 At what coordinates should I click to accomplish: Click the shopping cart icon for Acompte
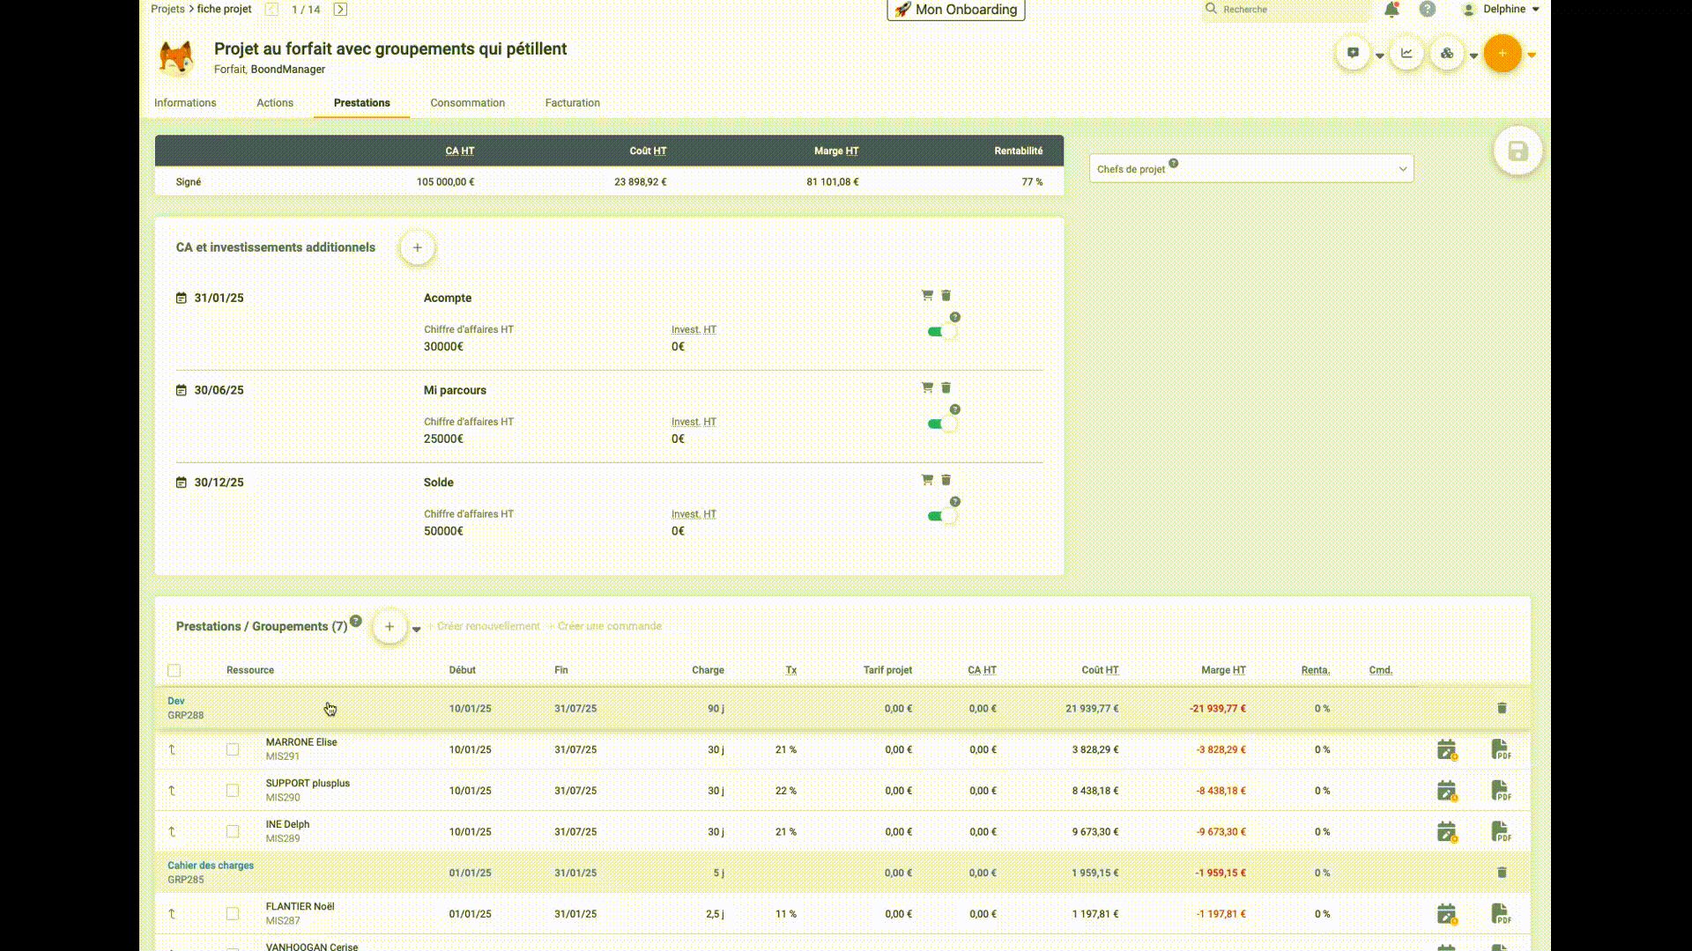[927, 295]
